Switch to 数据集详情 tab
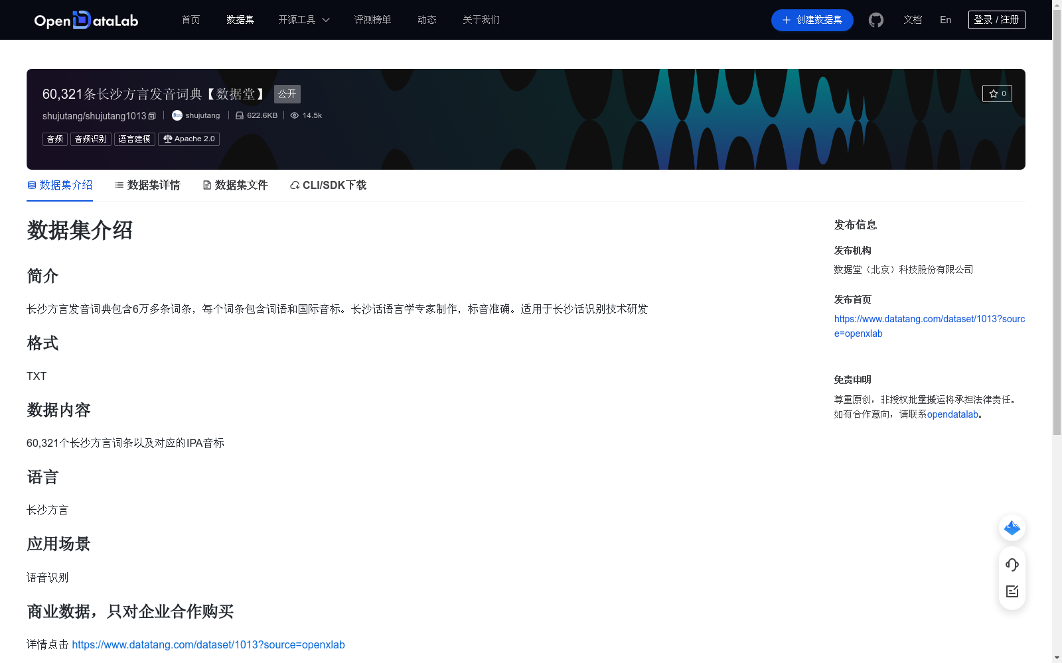Image resolution: width=1062 pixels, height=663 pixels. click(x=147, y=186)
